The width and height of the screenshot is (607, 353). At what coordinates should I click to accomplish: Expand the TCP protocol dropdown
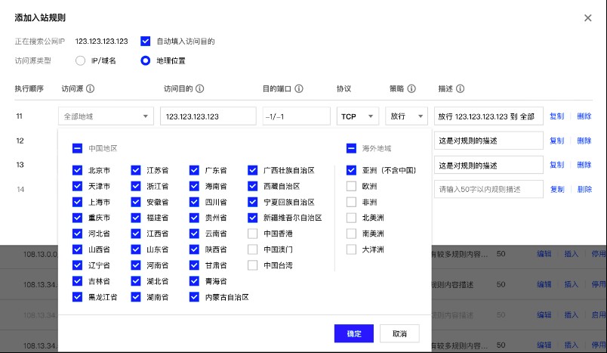click(x=357, y=116)
